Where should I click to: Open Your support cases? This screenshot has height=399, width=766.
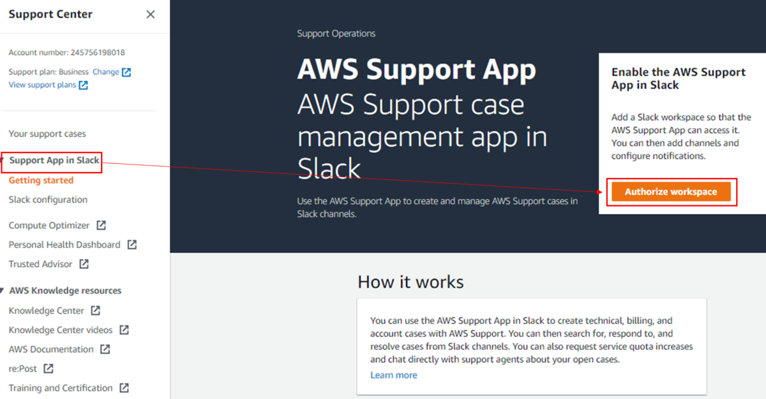point(47,134)
